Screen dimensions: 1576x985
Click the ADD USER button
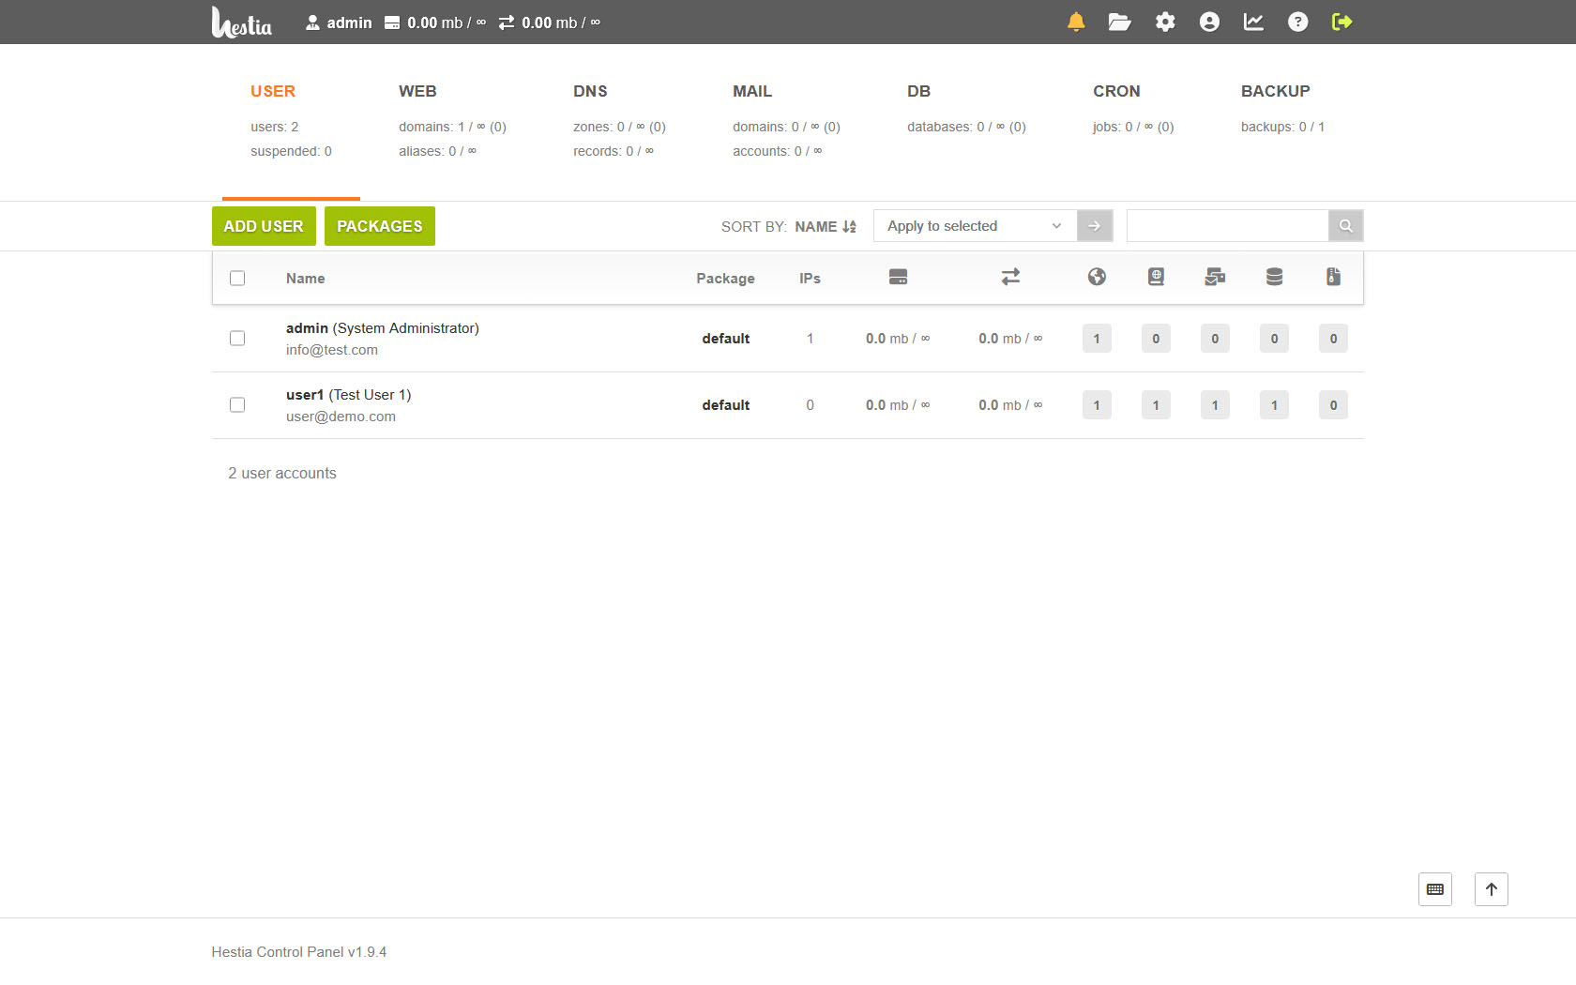click(x=264, y=226)
